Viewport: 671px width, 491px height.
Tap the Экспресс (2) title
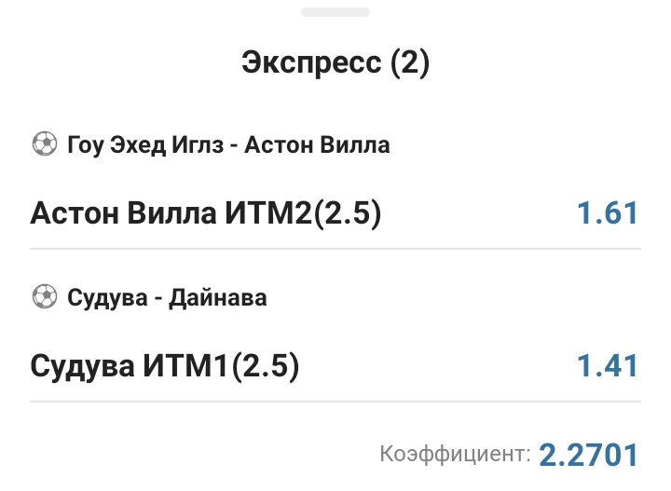(x=335, y=63)
